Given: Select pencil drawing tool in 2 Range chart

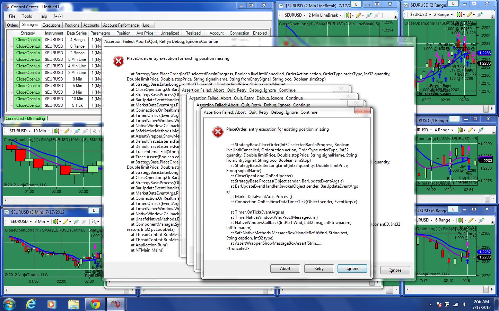Looking at the screenshot, I should pyautogui.click(x=471, y=15).
